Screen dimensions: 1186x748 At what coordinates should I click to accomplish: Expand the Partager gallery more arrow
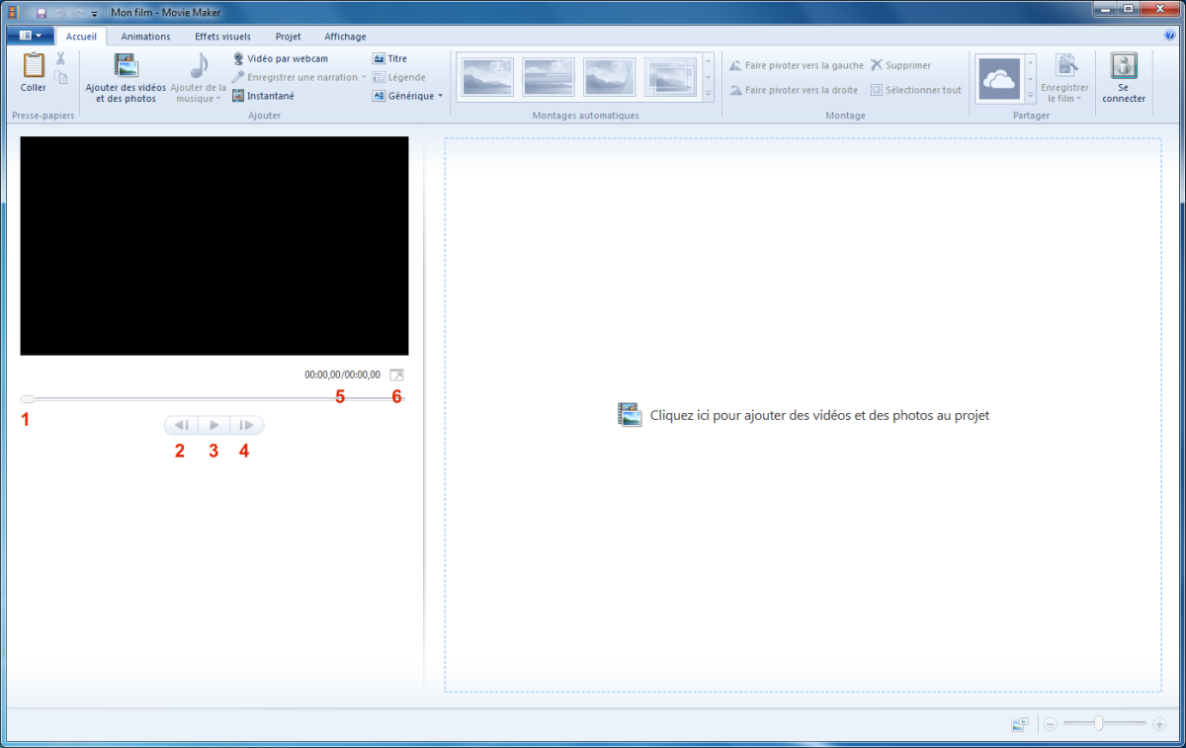pyautogui.click(x=1031, y=96)
